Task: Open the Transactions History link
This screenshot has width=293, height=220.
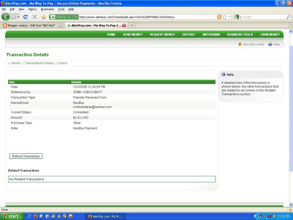Action: (x=39, y=63)
